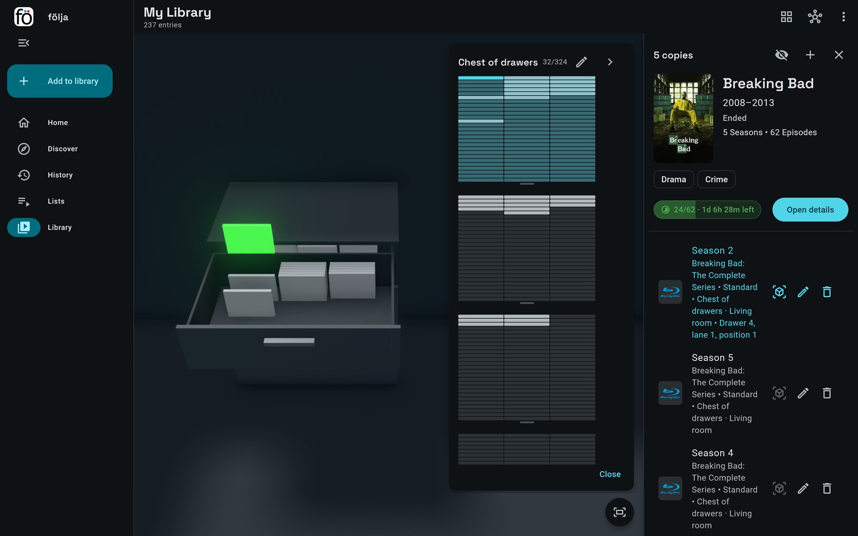This screenshot has height=536, width=858.
Task: Select the Season 5 copy title
Action: [x=713, y=357]
